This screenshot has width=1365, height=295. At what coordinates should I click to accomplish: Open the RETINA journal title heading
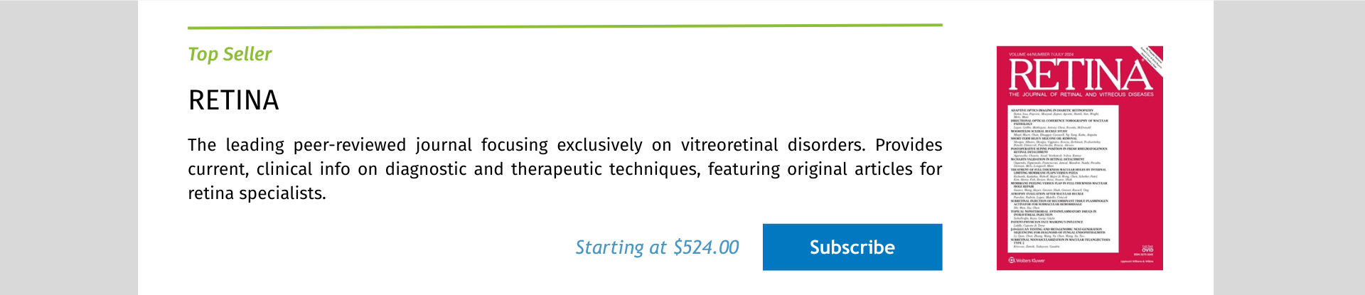(x=233, y=100)
